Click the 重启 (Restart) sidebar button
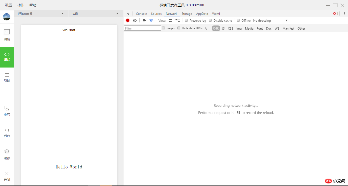 coord(7,111)
